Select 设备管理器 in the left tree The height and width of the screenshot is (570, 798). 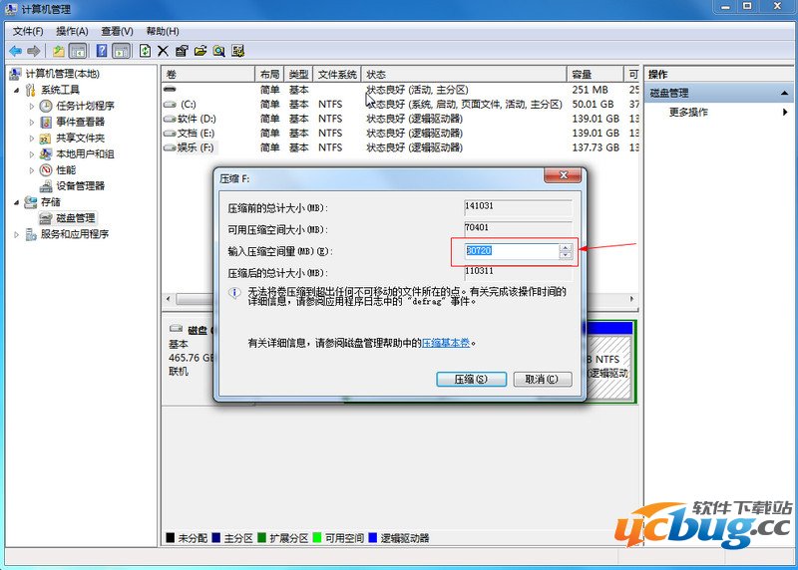coord(80,186)
